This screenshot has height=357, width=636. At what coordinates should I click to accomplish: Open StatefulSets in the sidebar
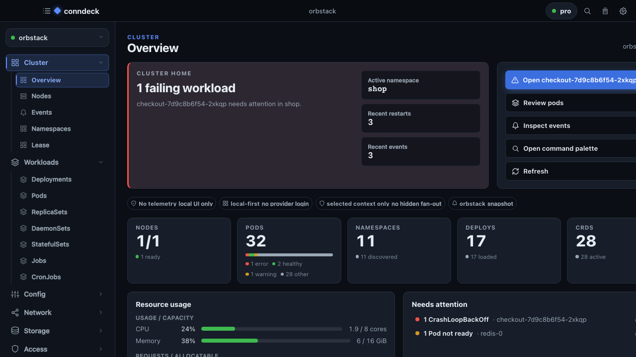[x=63, y=244]
